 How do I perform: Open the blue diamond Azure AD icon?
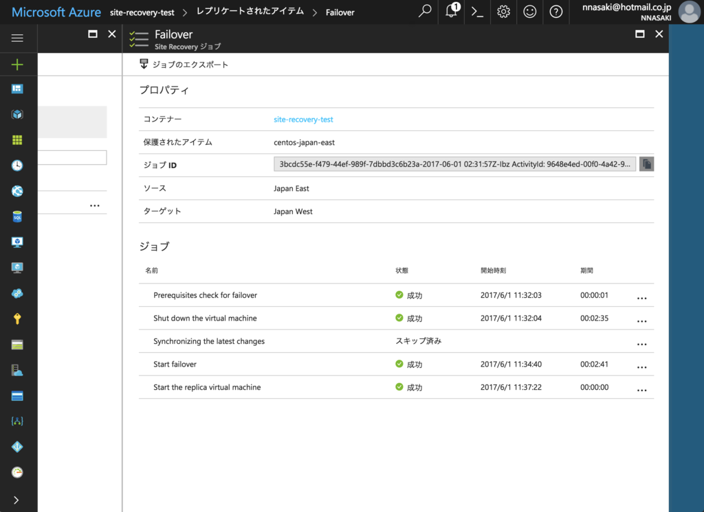(17, 447)
